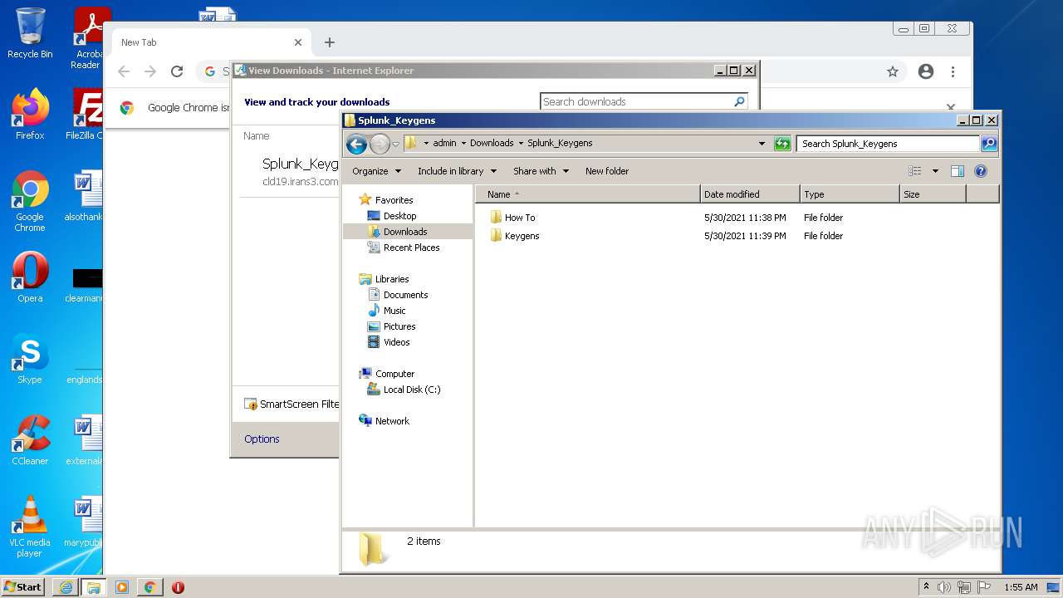Sort by Date modified column
The height and width of the screenshot is (598, 1063).
tap(750, 194)
